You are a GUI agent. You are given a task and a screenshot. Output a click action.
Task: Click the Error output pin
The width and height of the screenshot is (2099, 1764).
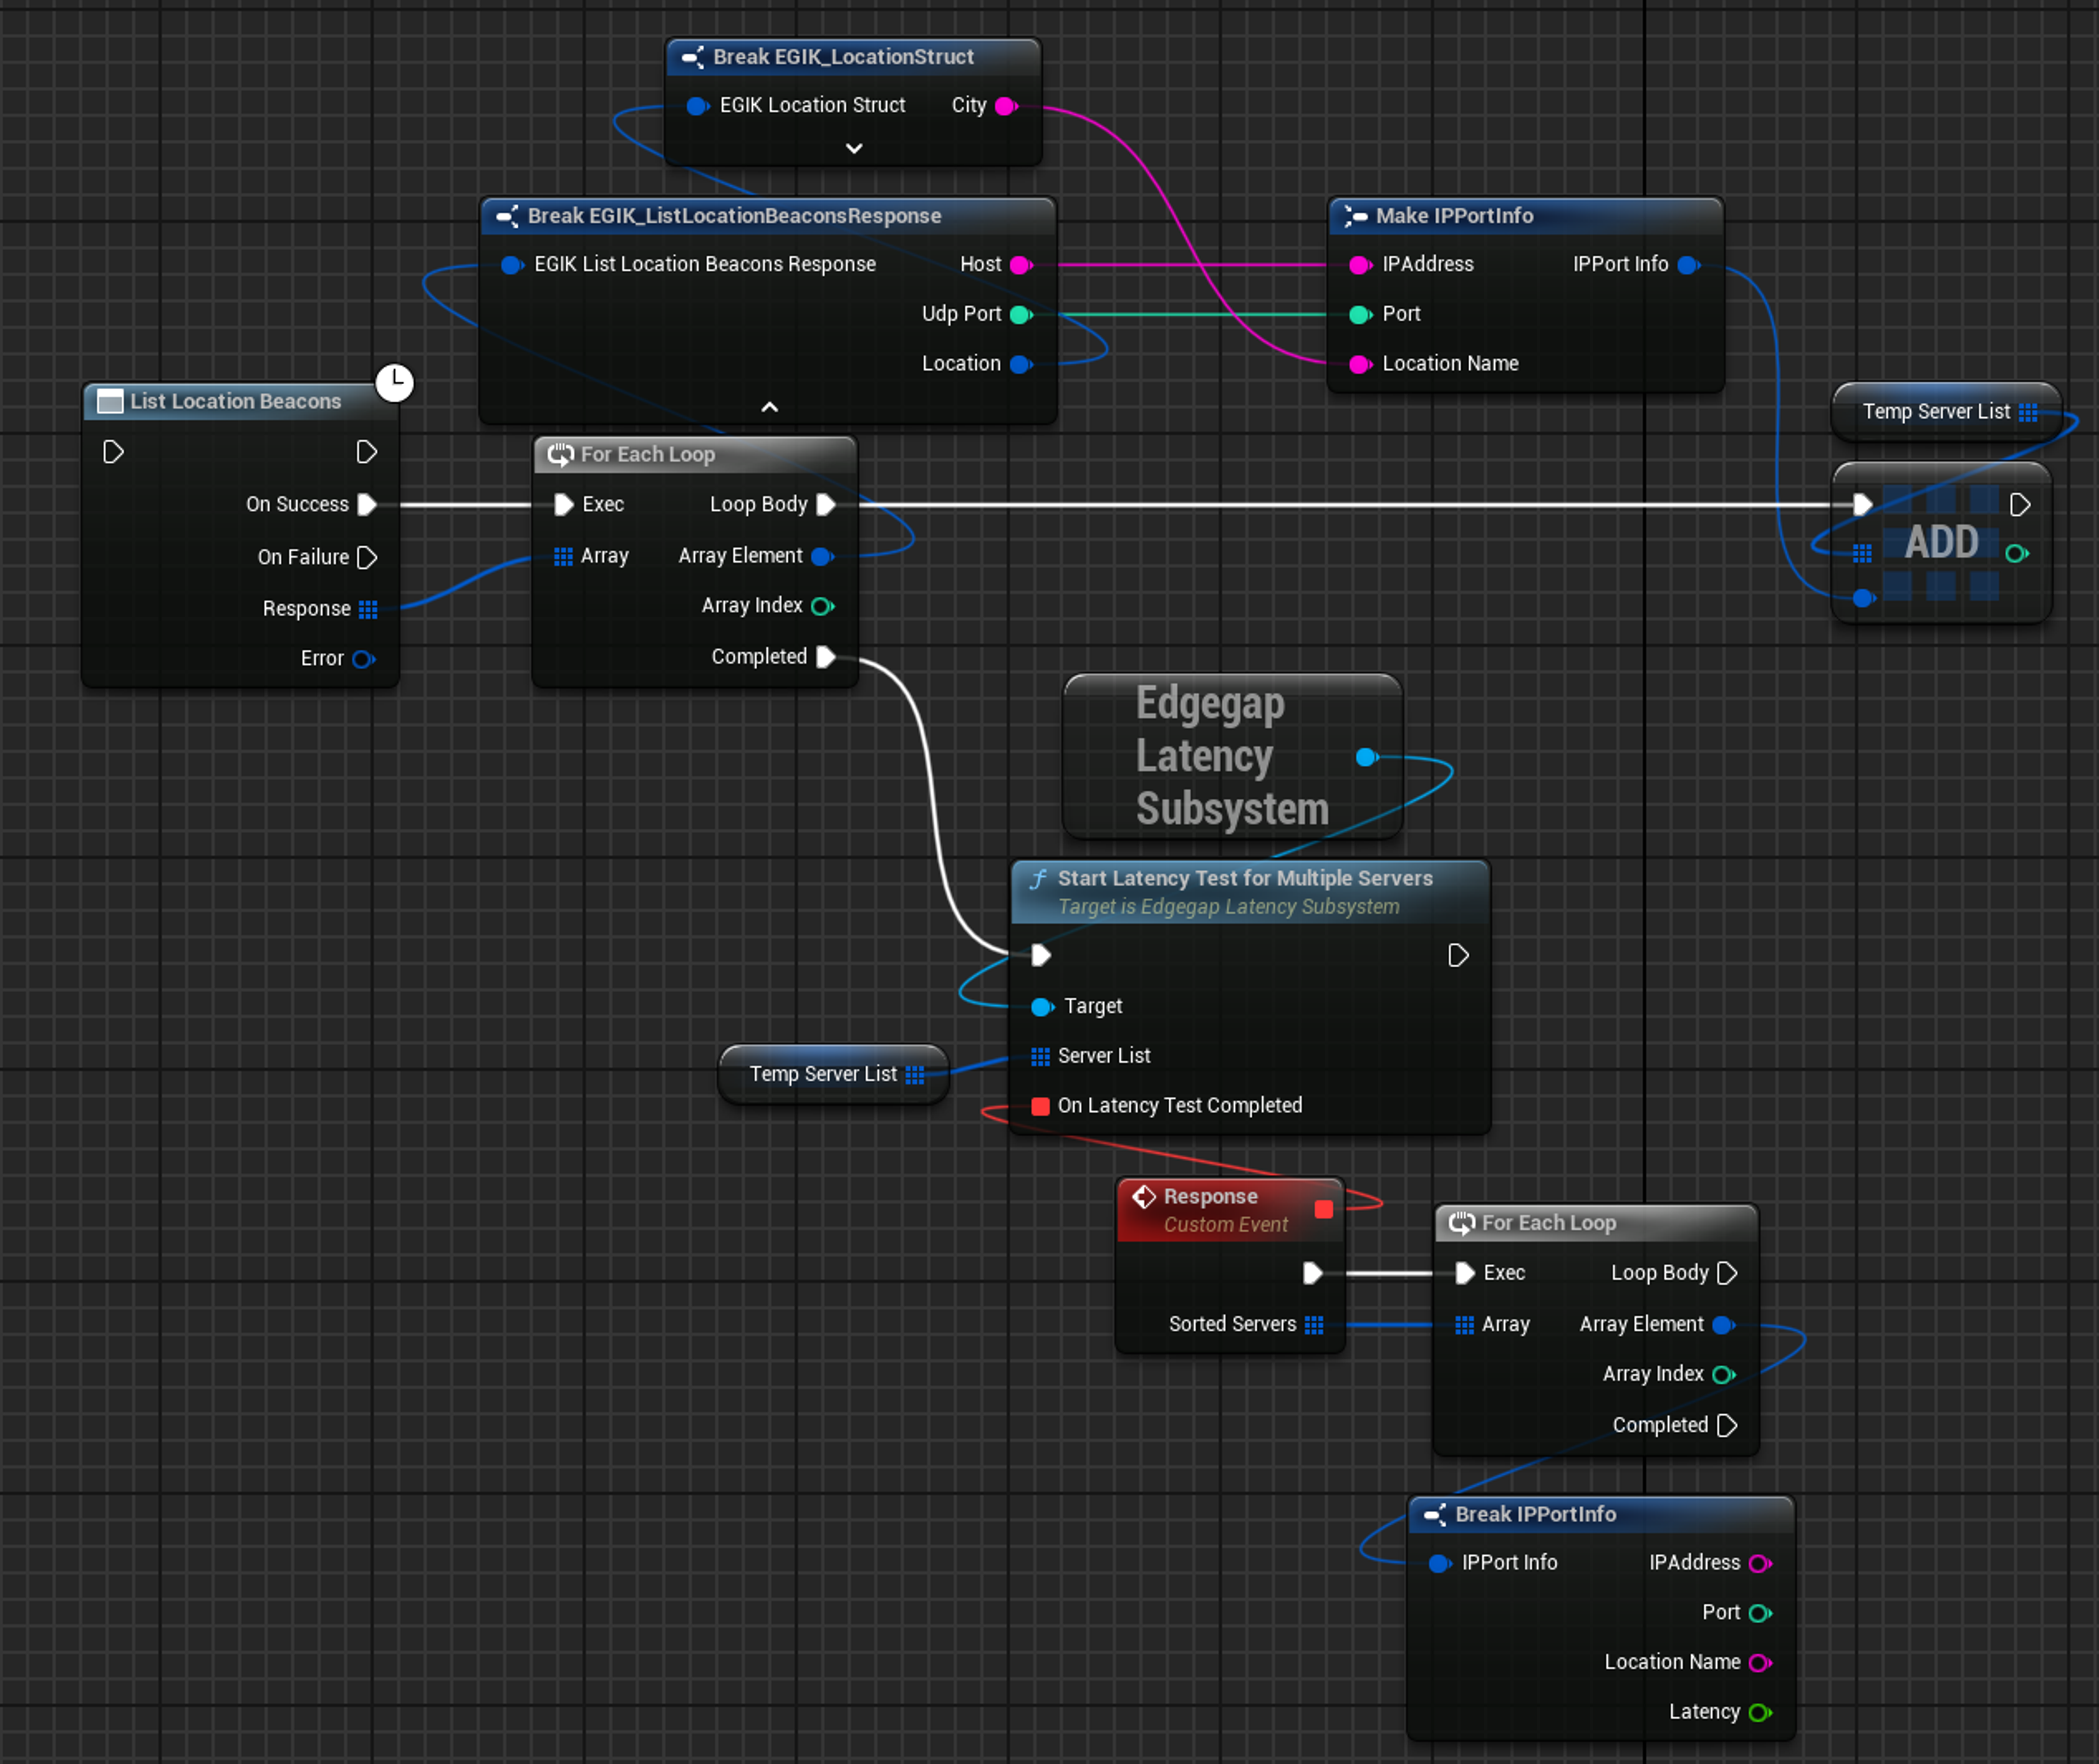[363, 659]
